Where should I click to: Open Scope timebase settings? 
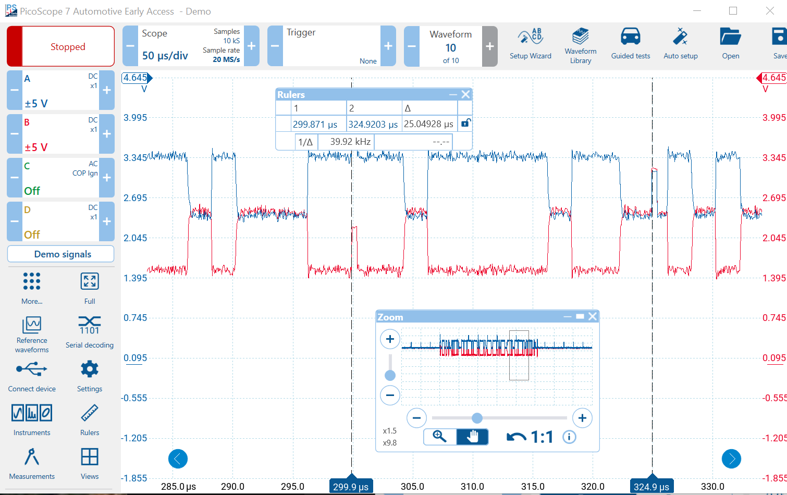(x=191, y=46)
